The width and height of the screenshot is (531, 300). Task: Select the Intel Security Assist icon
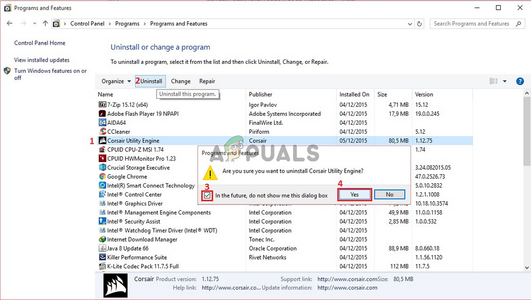tap(102, 221)
